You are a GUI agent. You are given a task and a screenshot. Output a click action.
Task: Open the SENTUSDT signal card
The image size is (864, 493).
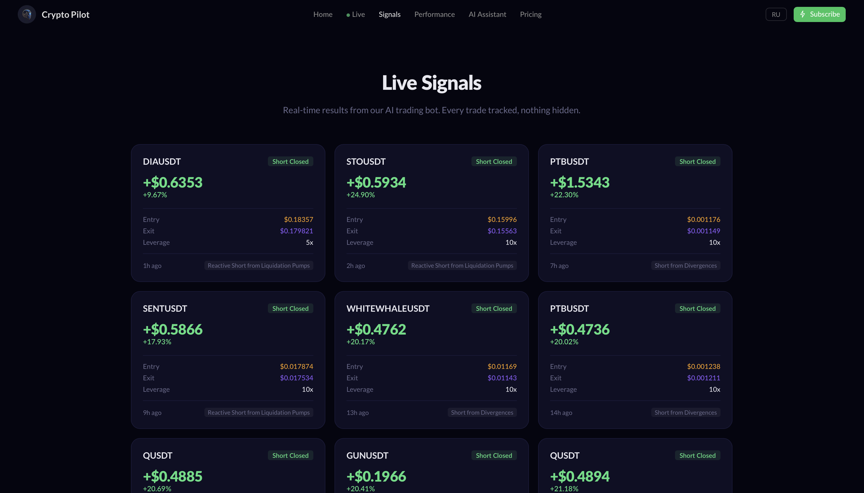pyautogui.click(x=228, y=359)
